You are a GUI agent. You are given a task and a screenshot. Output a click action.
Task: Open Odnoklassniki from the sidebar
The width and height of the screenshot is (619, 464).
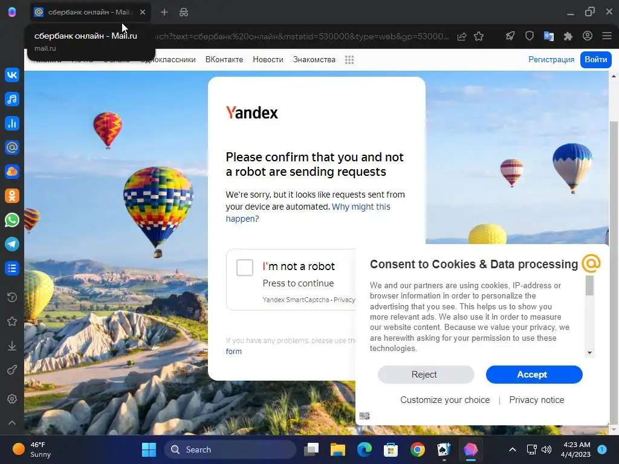[x=12, y=196]
